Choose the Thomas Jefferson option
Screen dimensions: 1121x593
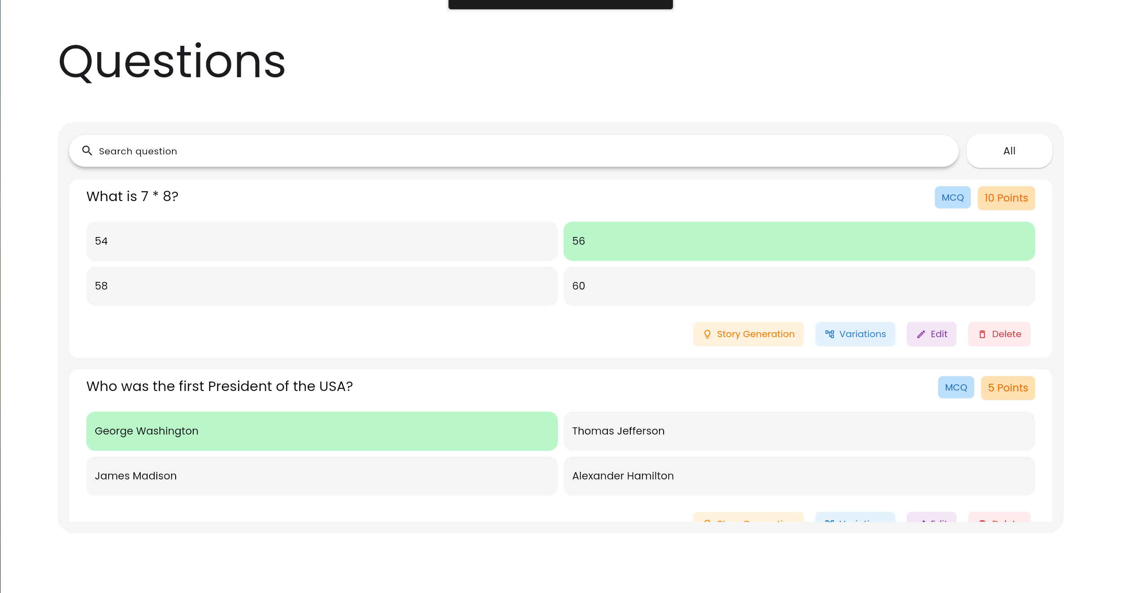[x=798, y=431]
